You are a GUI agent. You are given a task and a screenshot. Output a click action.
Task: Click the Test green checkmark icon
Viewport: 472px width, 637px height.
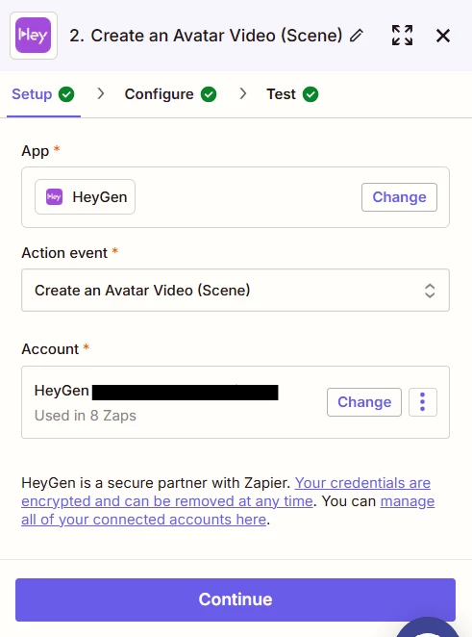pos(311,94)
